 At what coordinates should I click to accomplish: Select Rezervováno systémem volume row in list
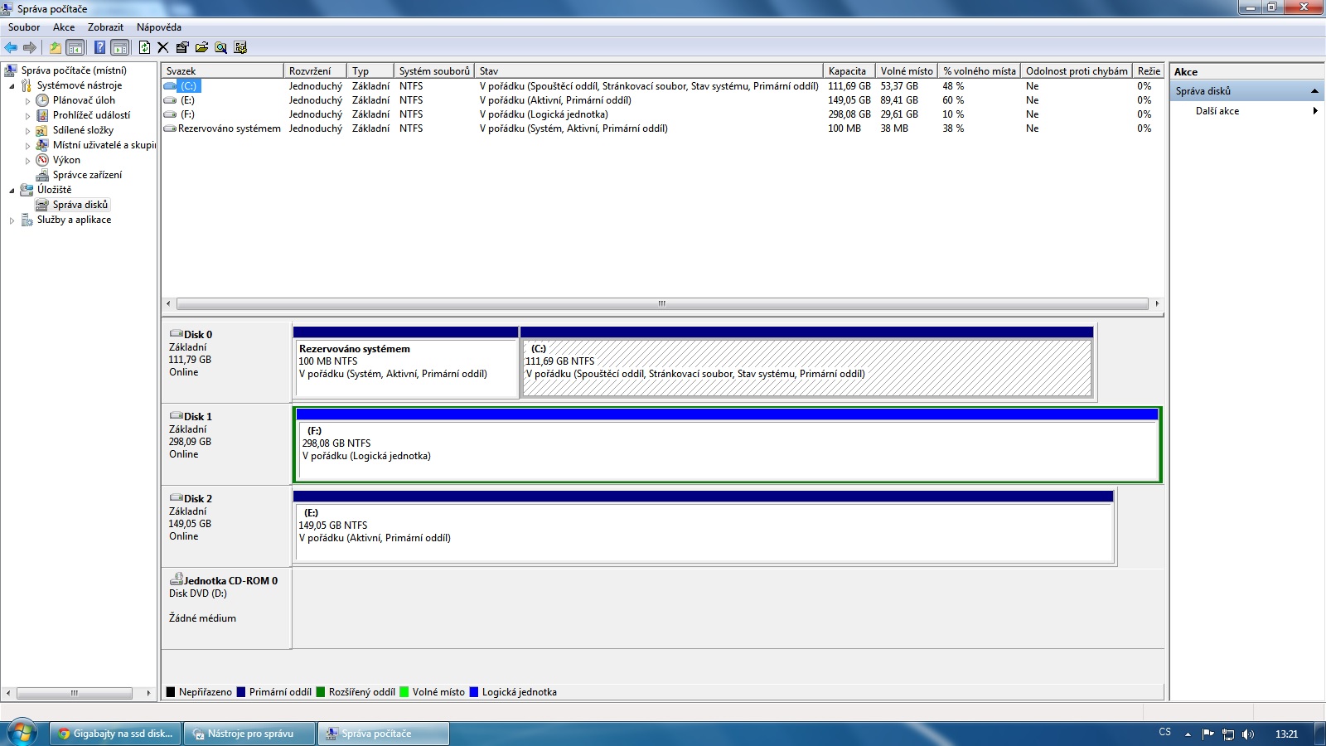tap(662, 128)
